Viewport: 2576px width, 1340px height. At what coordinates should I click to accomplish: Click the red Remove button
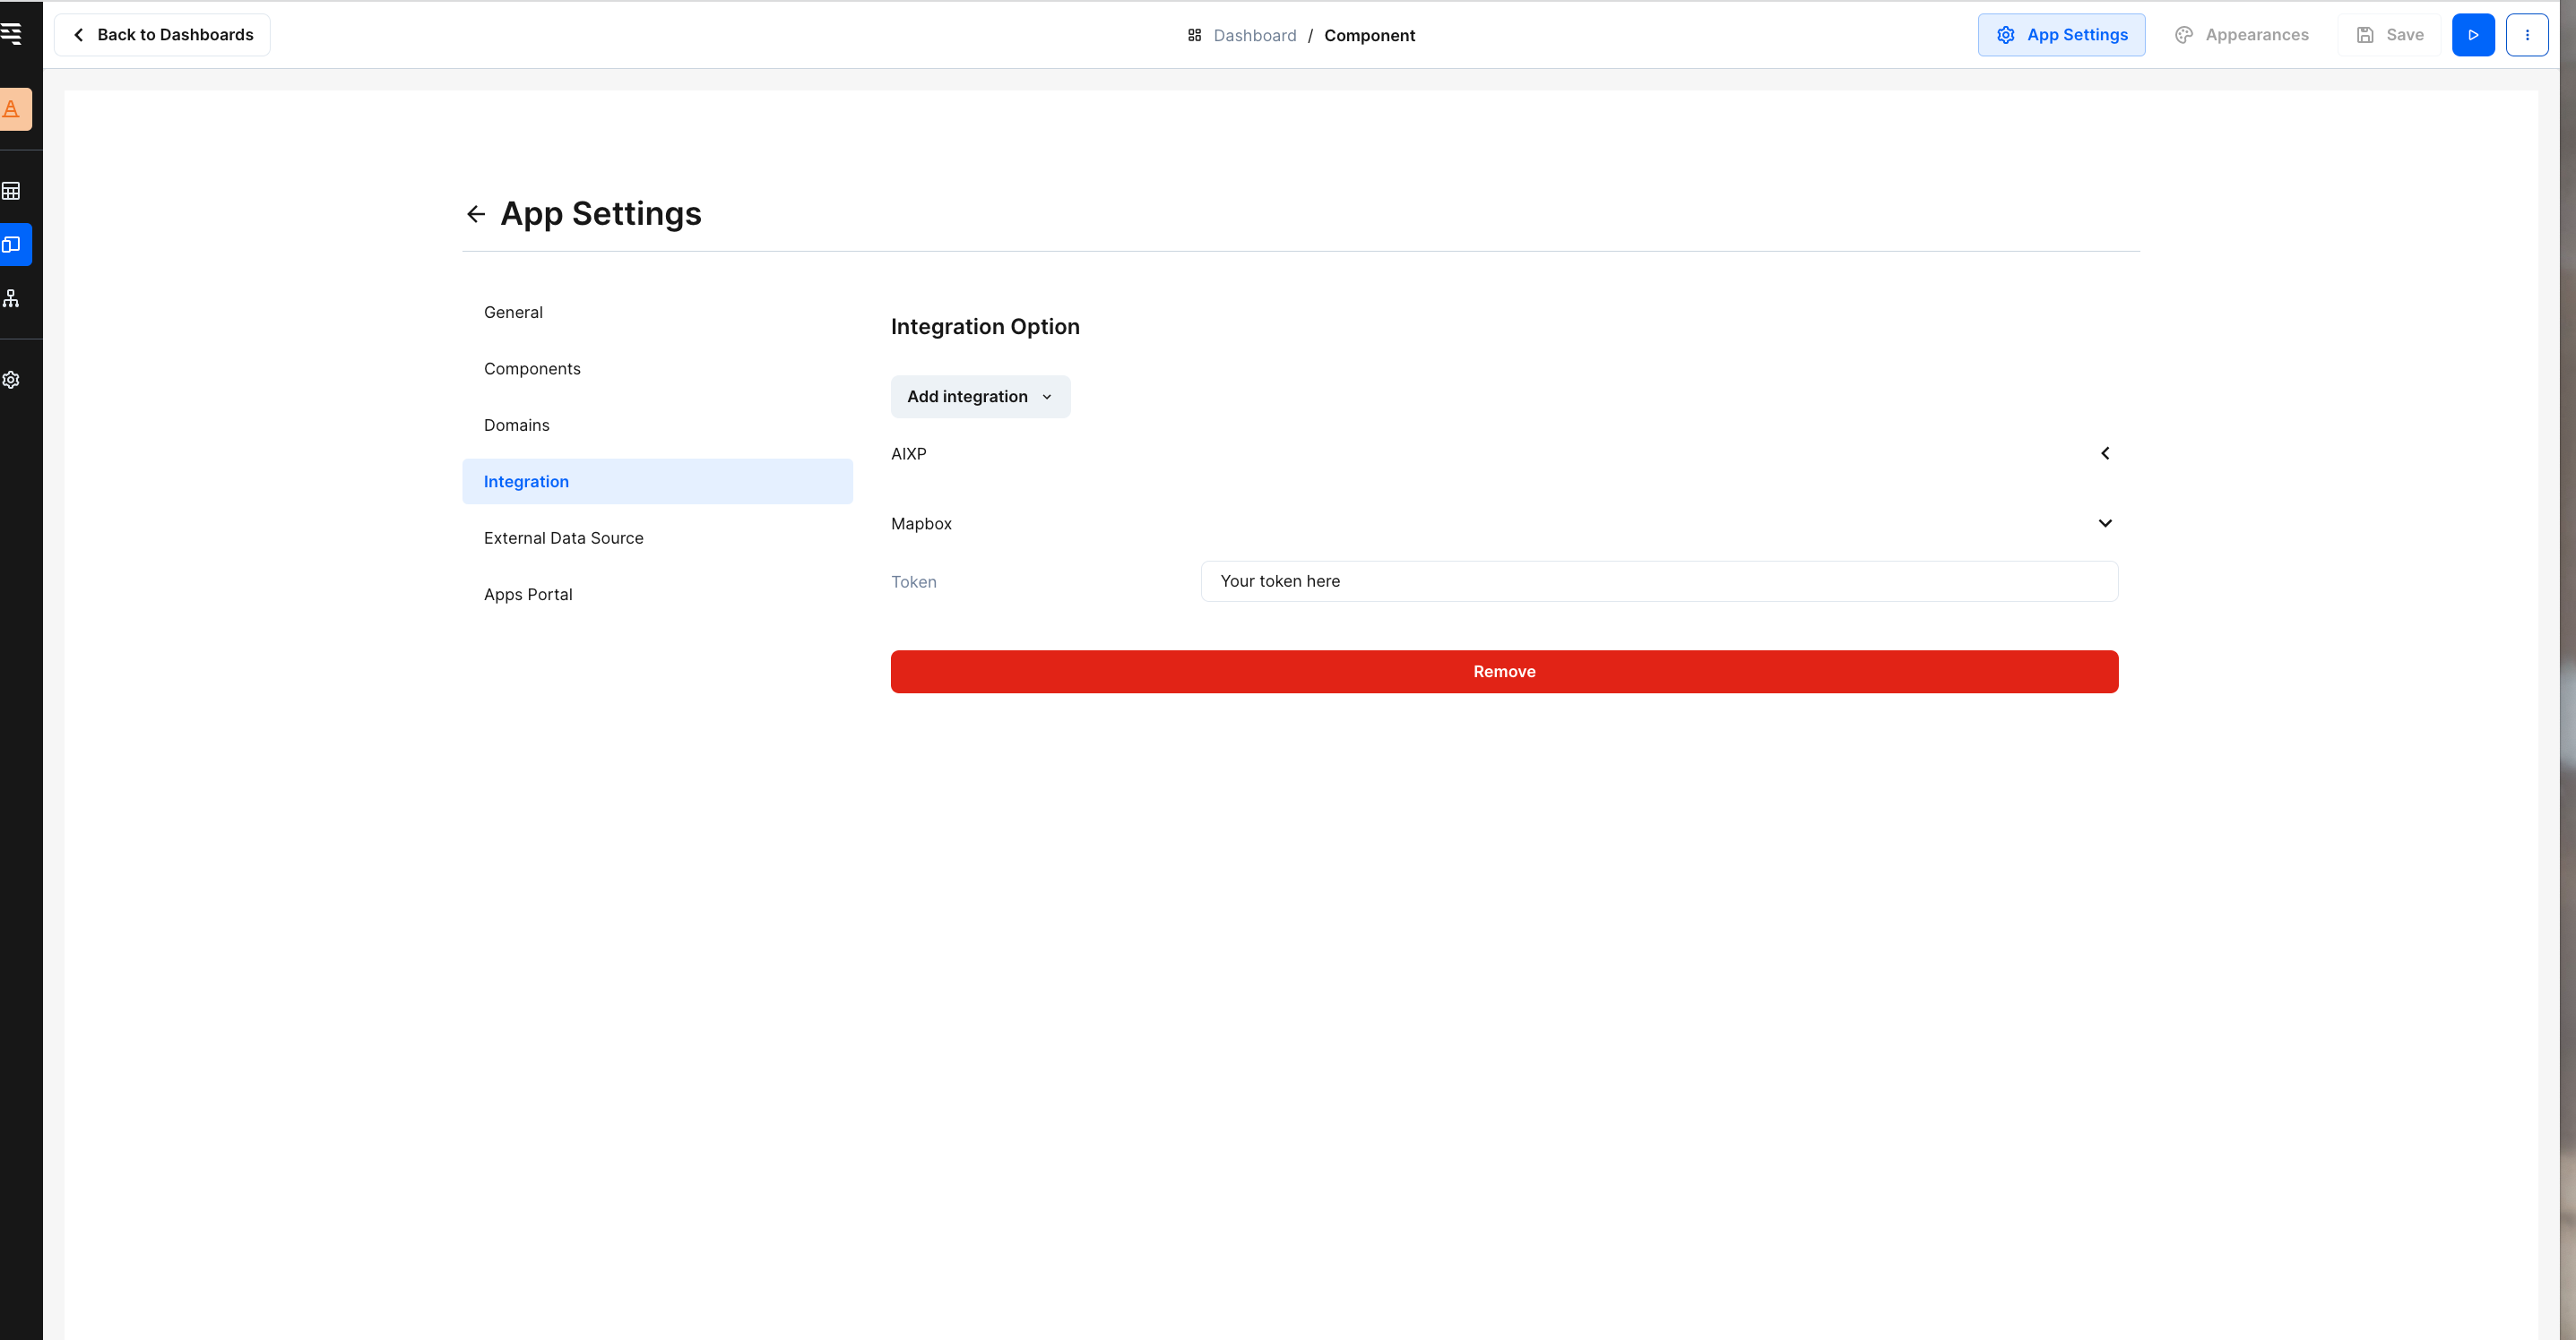click(1503, 672)
